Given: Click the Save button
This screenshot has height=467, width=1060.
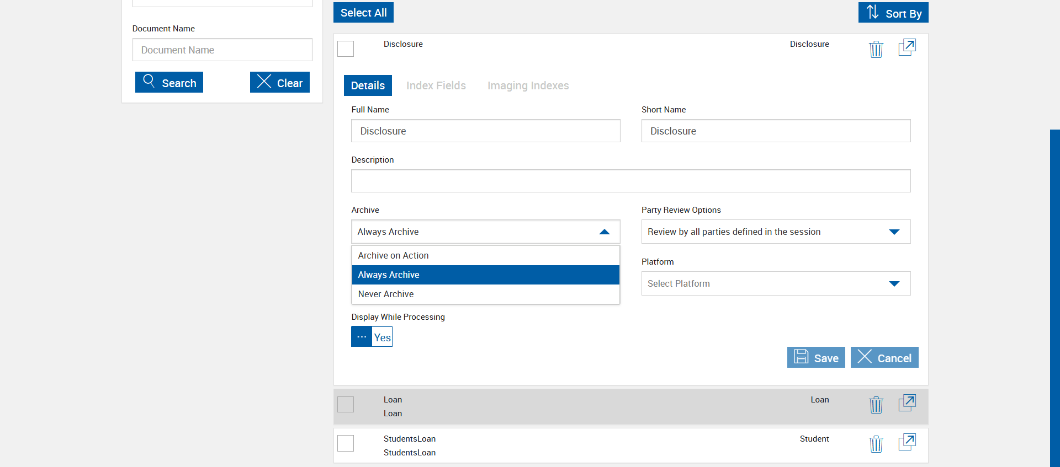Looking at the screenshot, I should (815, 357).
